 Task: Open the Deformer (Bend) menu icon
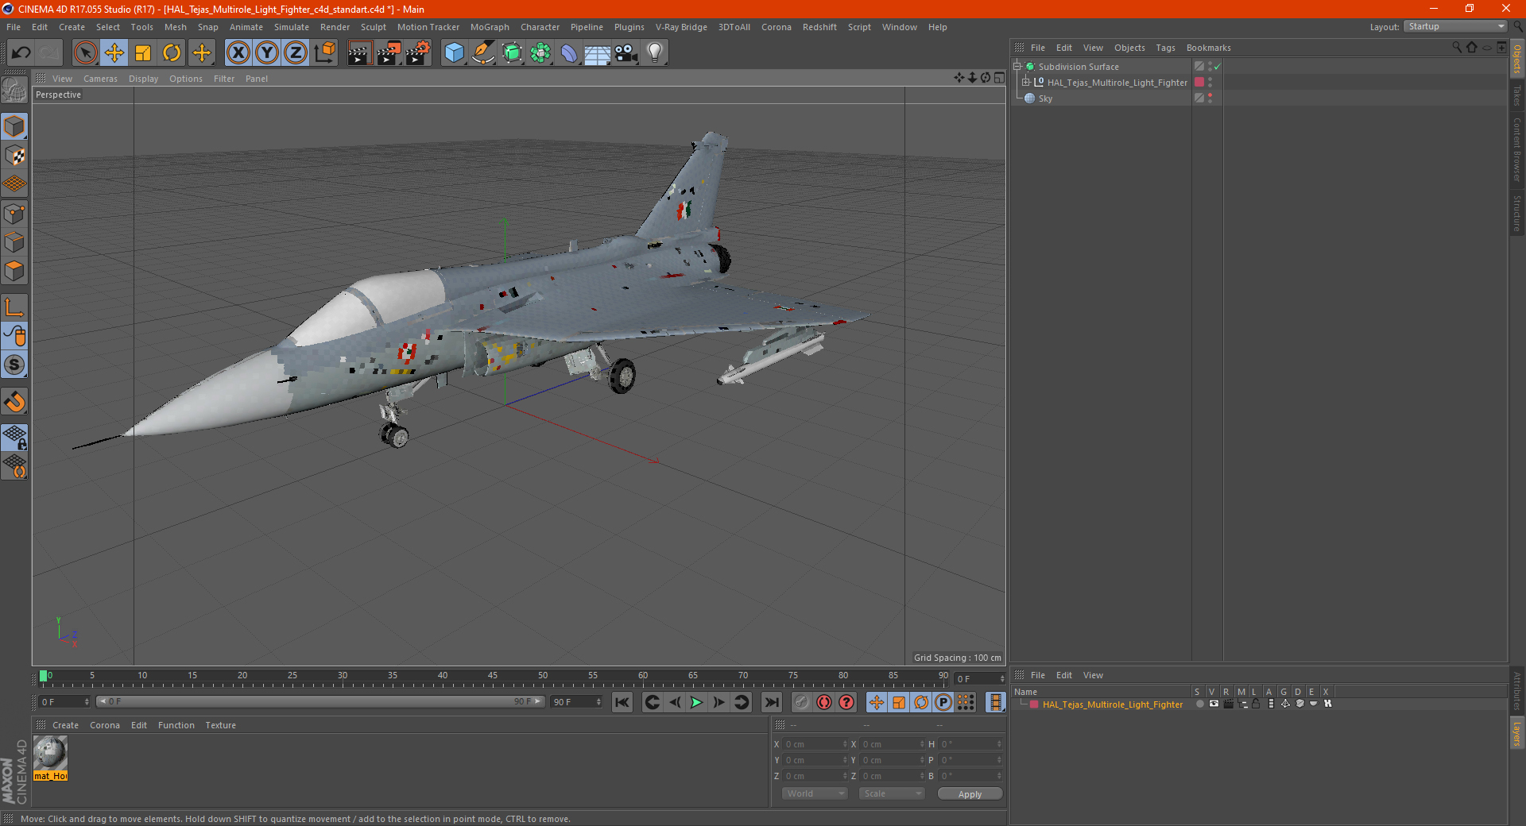pos(569,53)
